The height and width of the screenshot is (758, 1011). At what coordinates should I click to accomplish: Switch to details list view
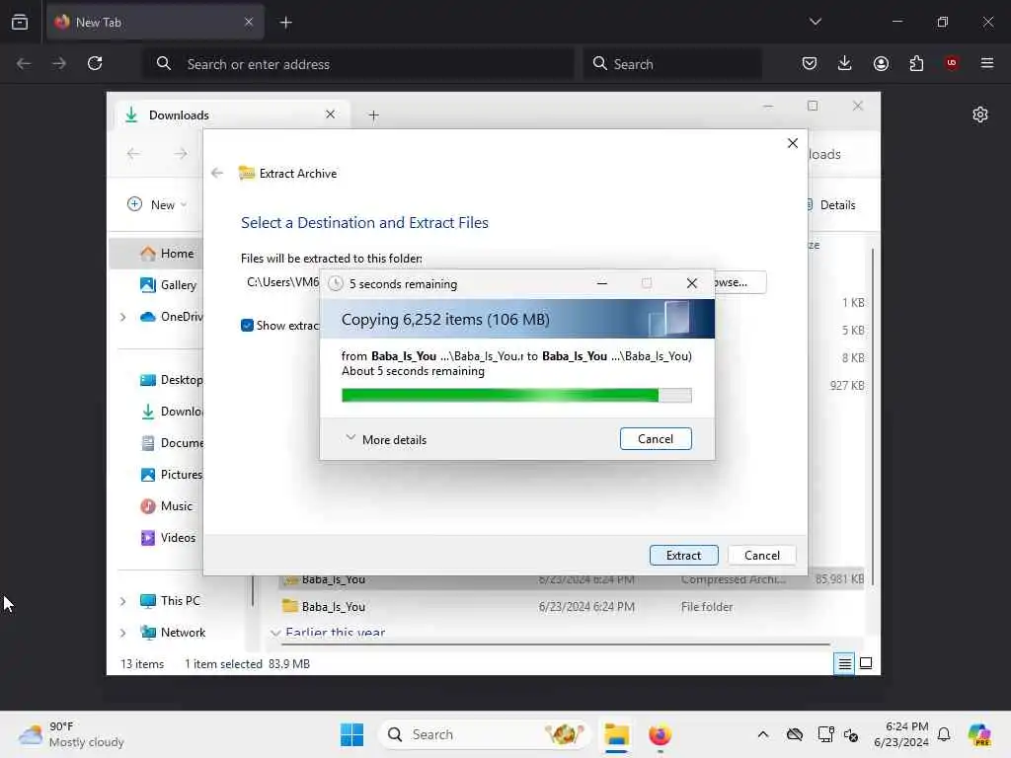point(844,663)
